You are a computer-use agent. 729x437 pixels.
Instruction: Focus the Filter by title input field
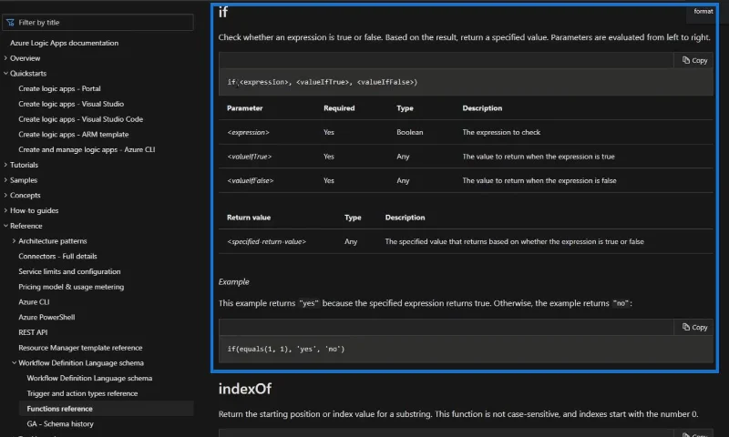(98, 22)
